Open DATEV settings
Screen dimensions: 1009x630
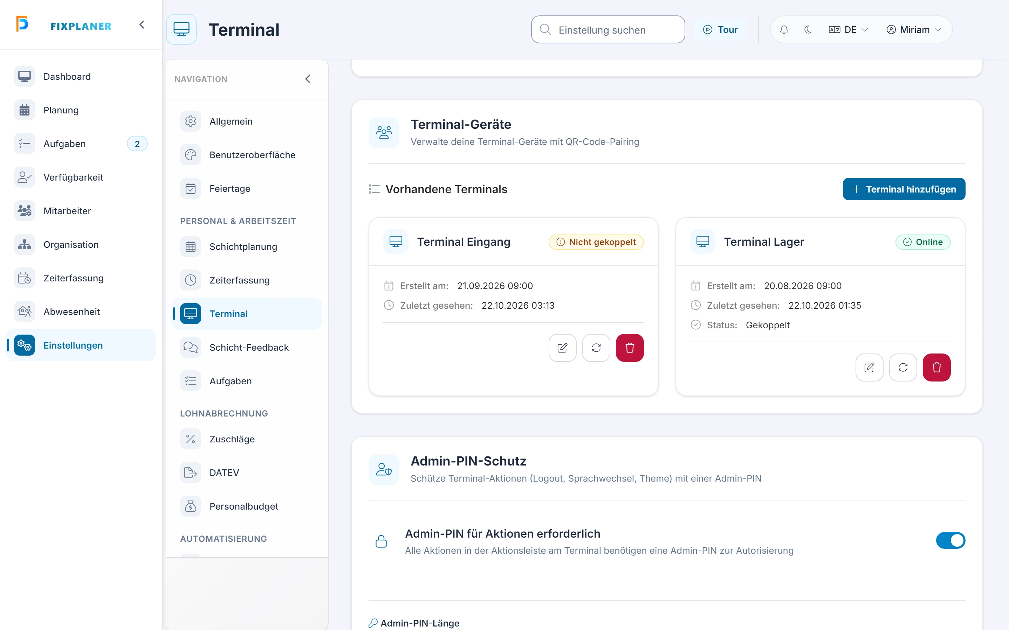[247, 472]
